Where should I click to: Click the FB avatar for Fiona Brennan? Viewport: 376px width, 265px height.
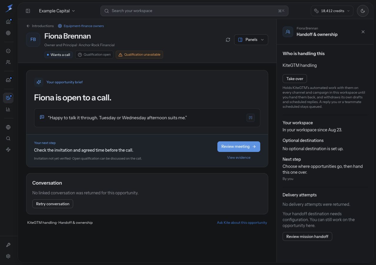click(33, 40)
